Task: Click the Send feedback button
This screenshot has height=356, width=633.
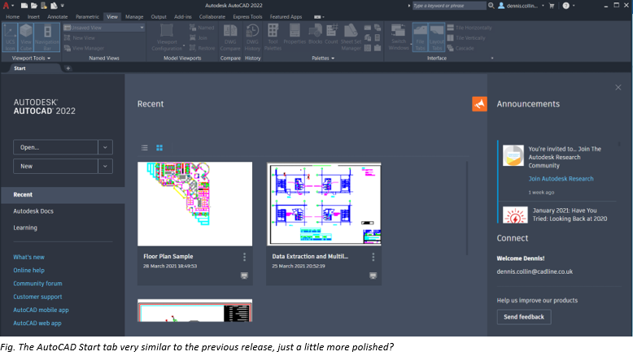Action: click(524, 317)
